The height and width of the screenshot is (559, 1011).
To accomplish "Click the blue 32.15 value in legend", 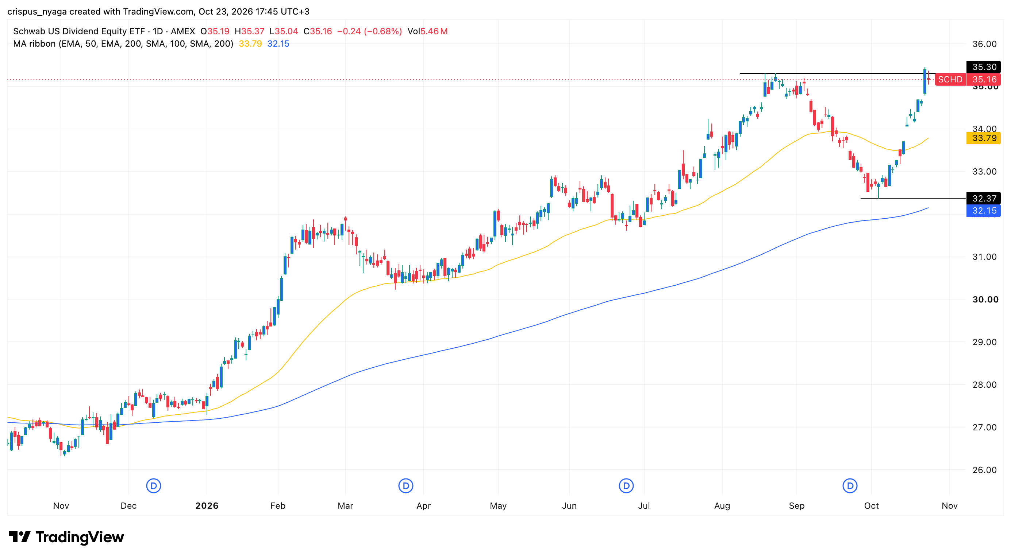I will tap(278, 44).
